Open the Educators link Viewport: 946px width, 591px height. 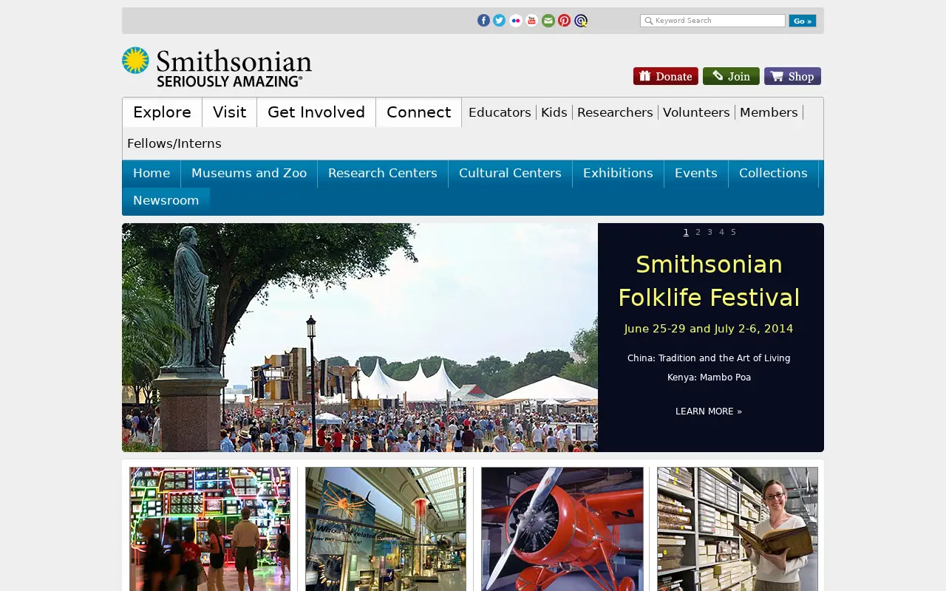click(500, 112)
